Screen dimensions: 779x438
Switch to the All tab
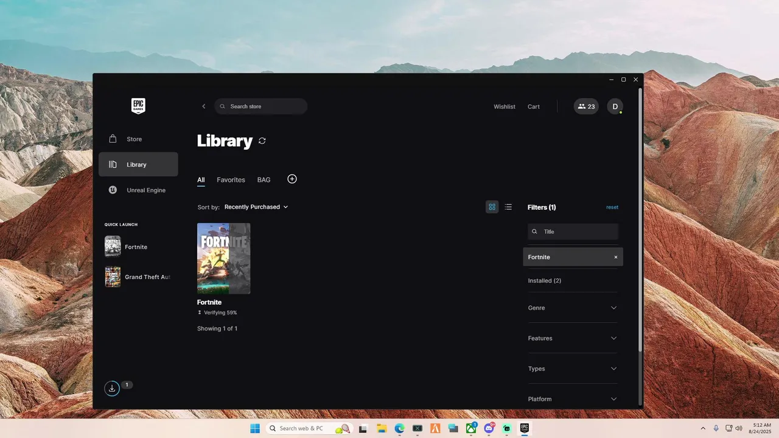[x=201, y=180]
